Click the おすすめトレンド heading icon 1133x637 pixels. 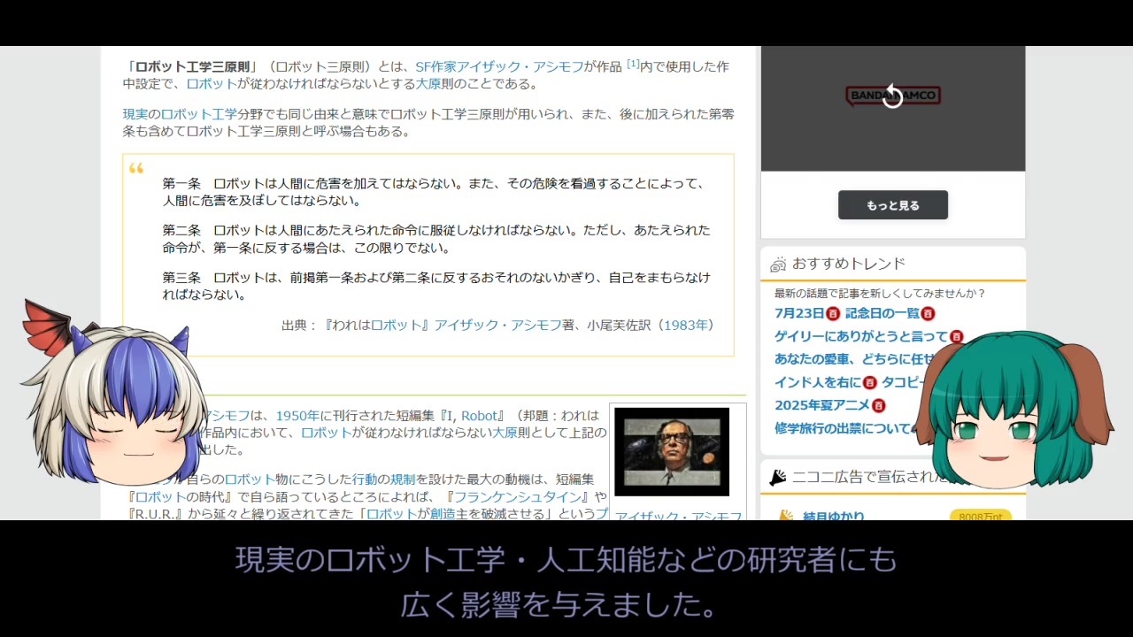(x=778, y=264)
